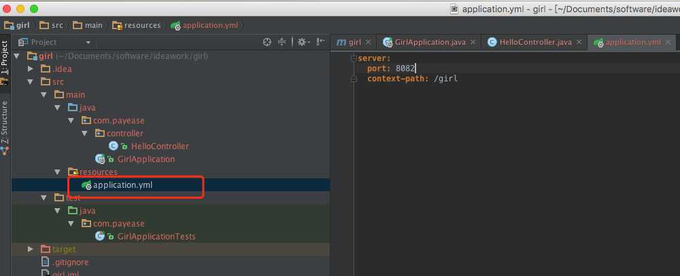Select the .gitignore file
The image size is (680, 276).
tap(70, 262)
